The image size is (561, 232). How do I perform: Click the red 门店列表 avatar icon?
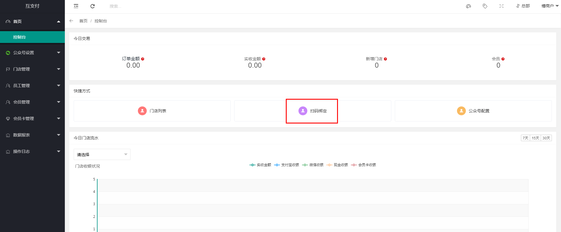(x=142, y=111)
